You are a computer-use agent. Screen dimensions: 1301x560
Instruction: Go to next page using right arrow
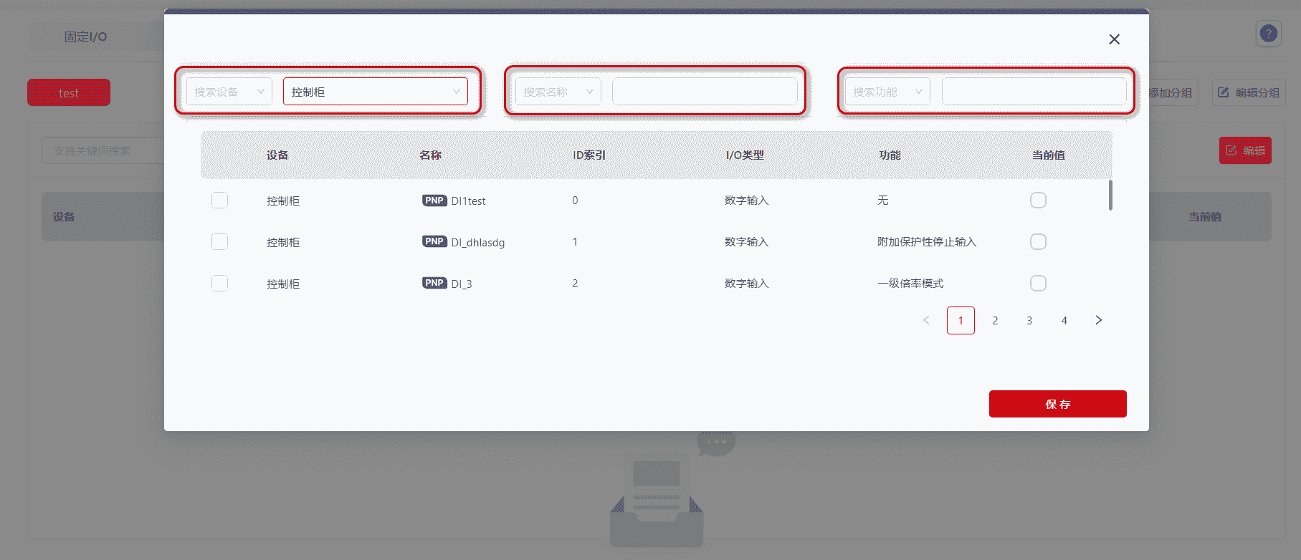point(1098,320)
